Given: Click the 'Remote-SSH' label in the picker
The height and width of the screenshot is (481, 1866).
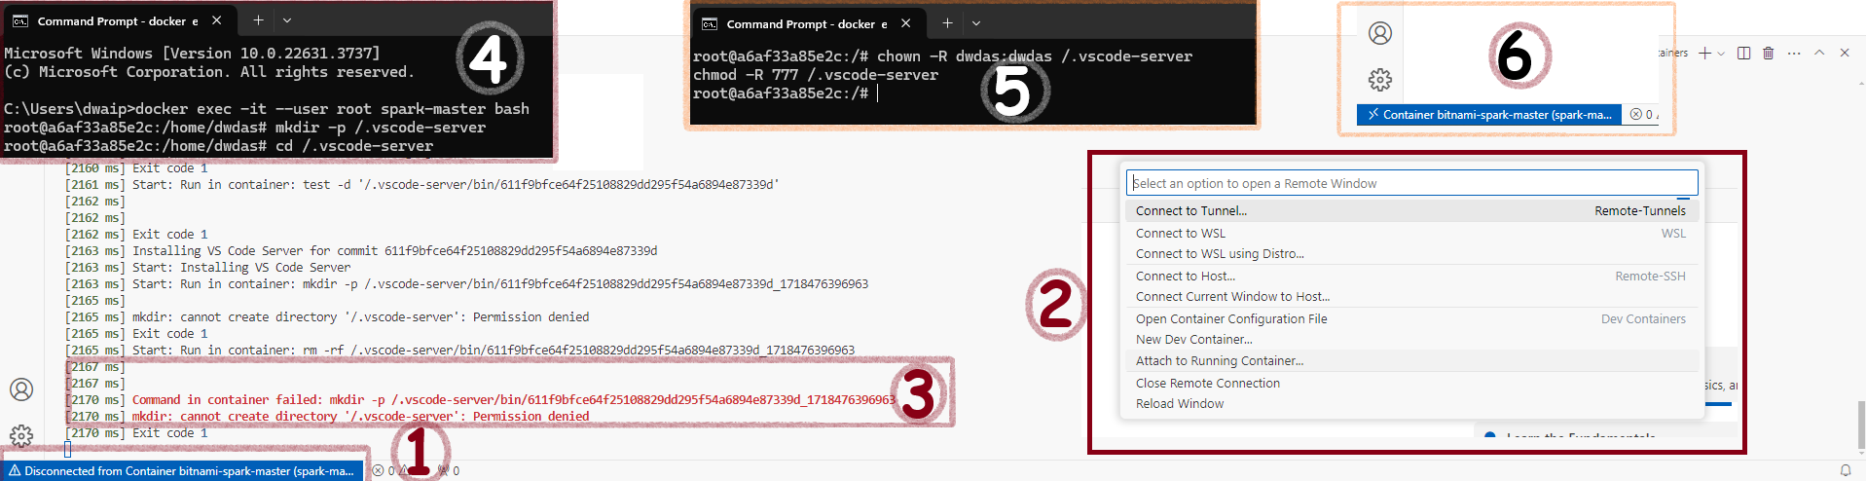Looking at the screenshot, I should click(x=1650, y=276).
